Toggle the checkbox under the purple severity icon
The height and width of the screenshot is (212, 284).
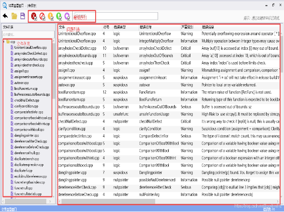click(69, 18)
